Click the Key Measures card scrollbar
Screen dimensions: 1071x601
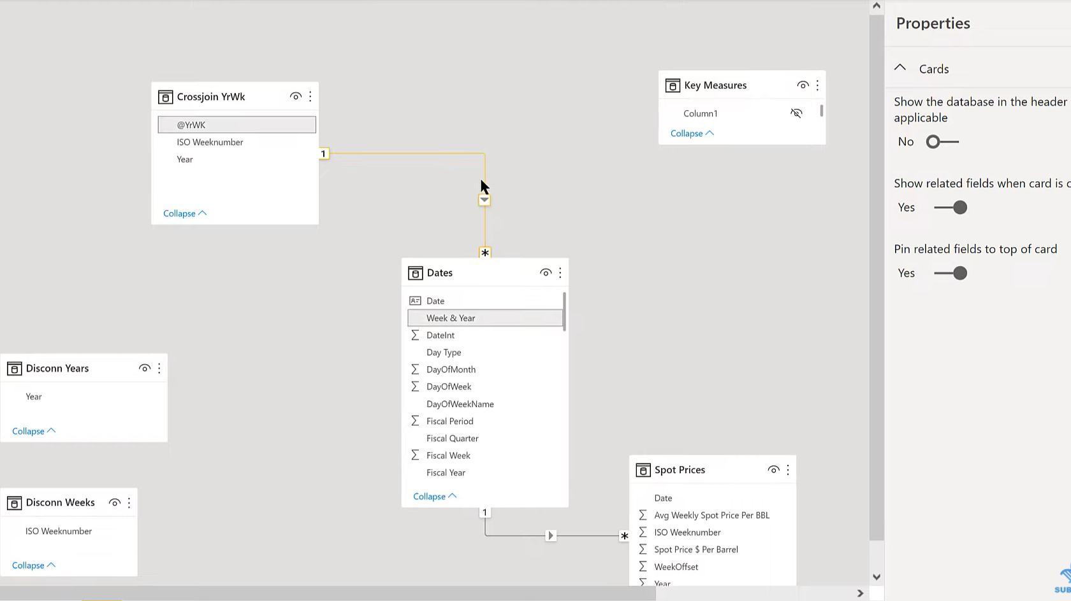pos(821,111)
